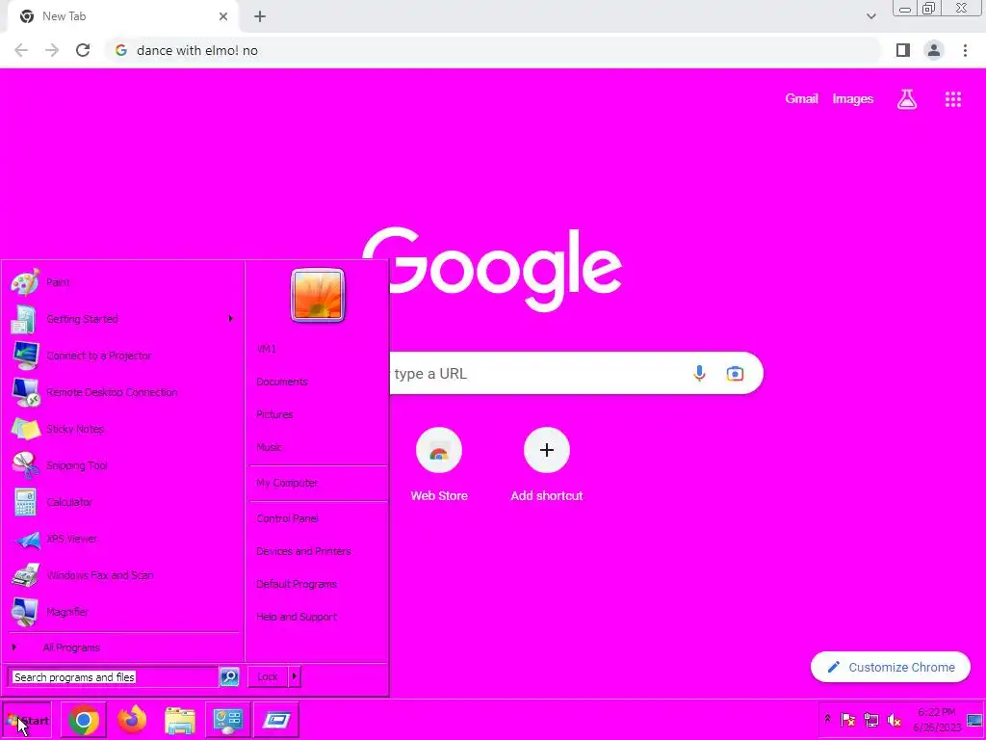The width and height of the screenshot is (986, 740).
Task: Open Help and Support
Action: [297, 617]
